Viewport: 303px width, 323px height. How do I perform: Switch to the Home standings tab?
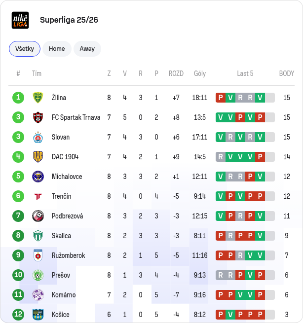pos(57,49)
